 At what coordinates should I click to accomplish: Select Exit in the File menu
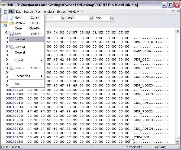pyautogui.click(x=26, y=84)
